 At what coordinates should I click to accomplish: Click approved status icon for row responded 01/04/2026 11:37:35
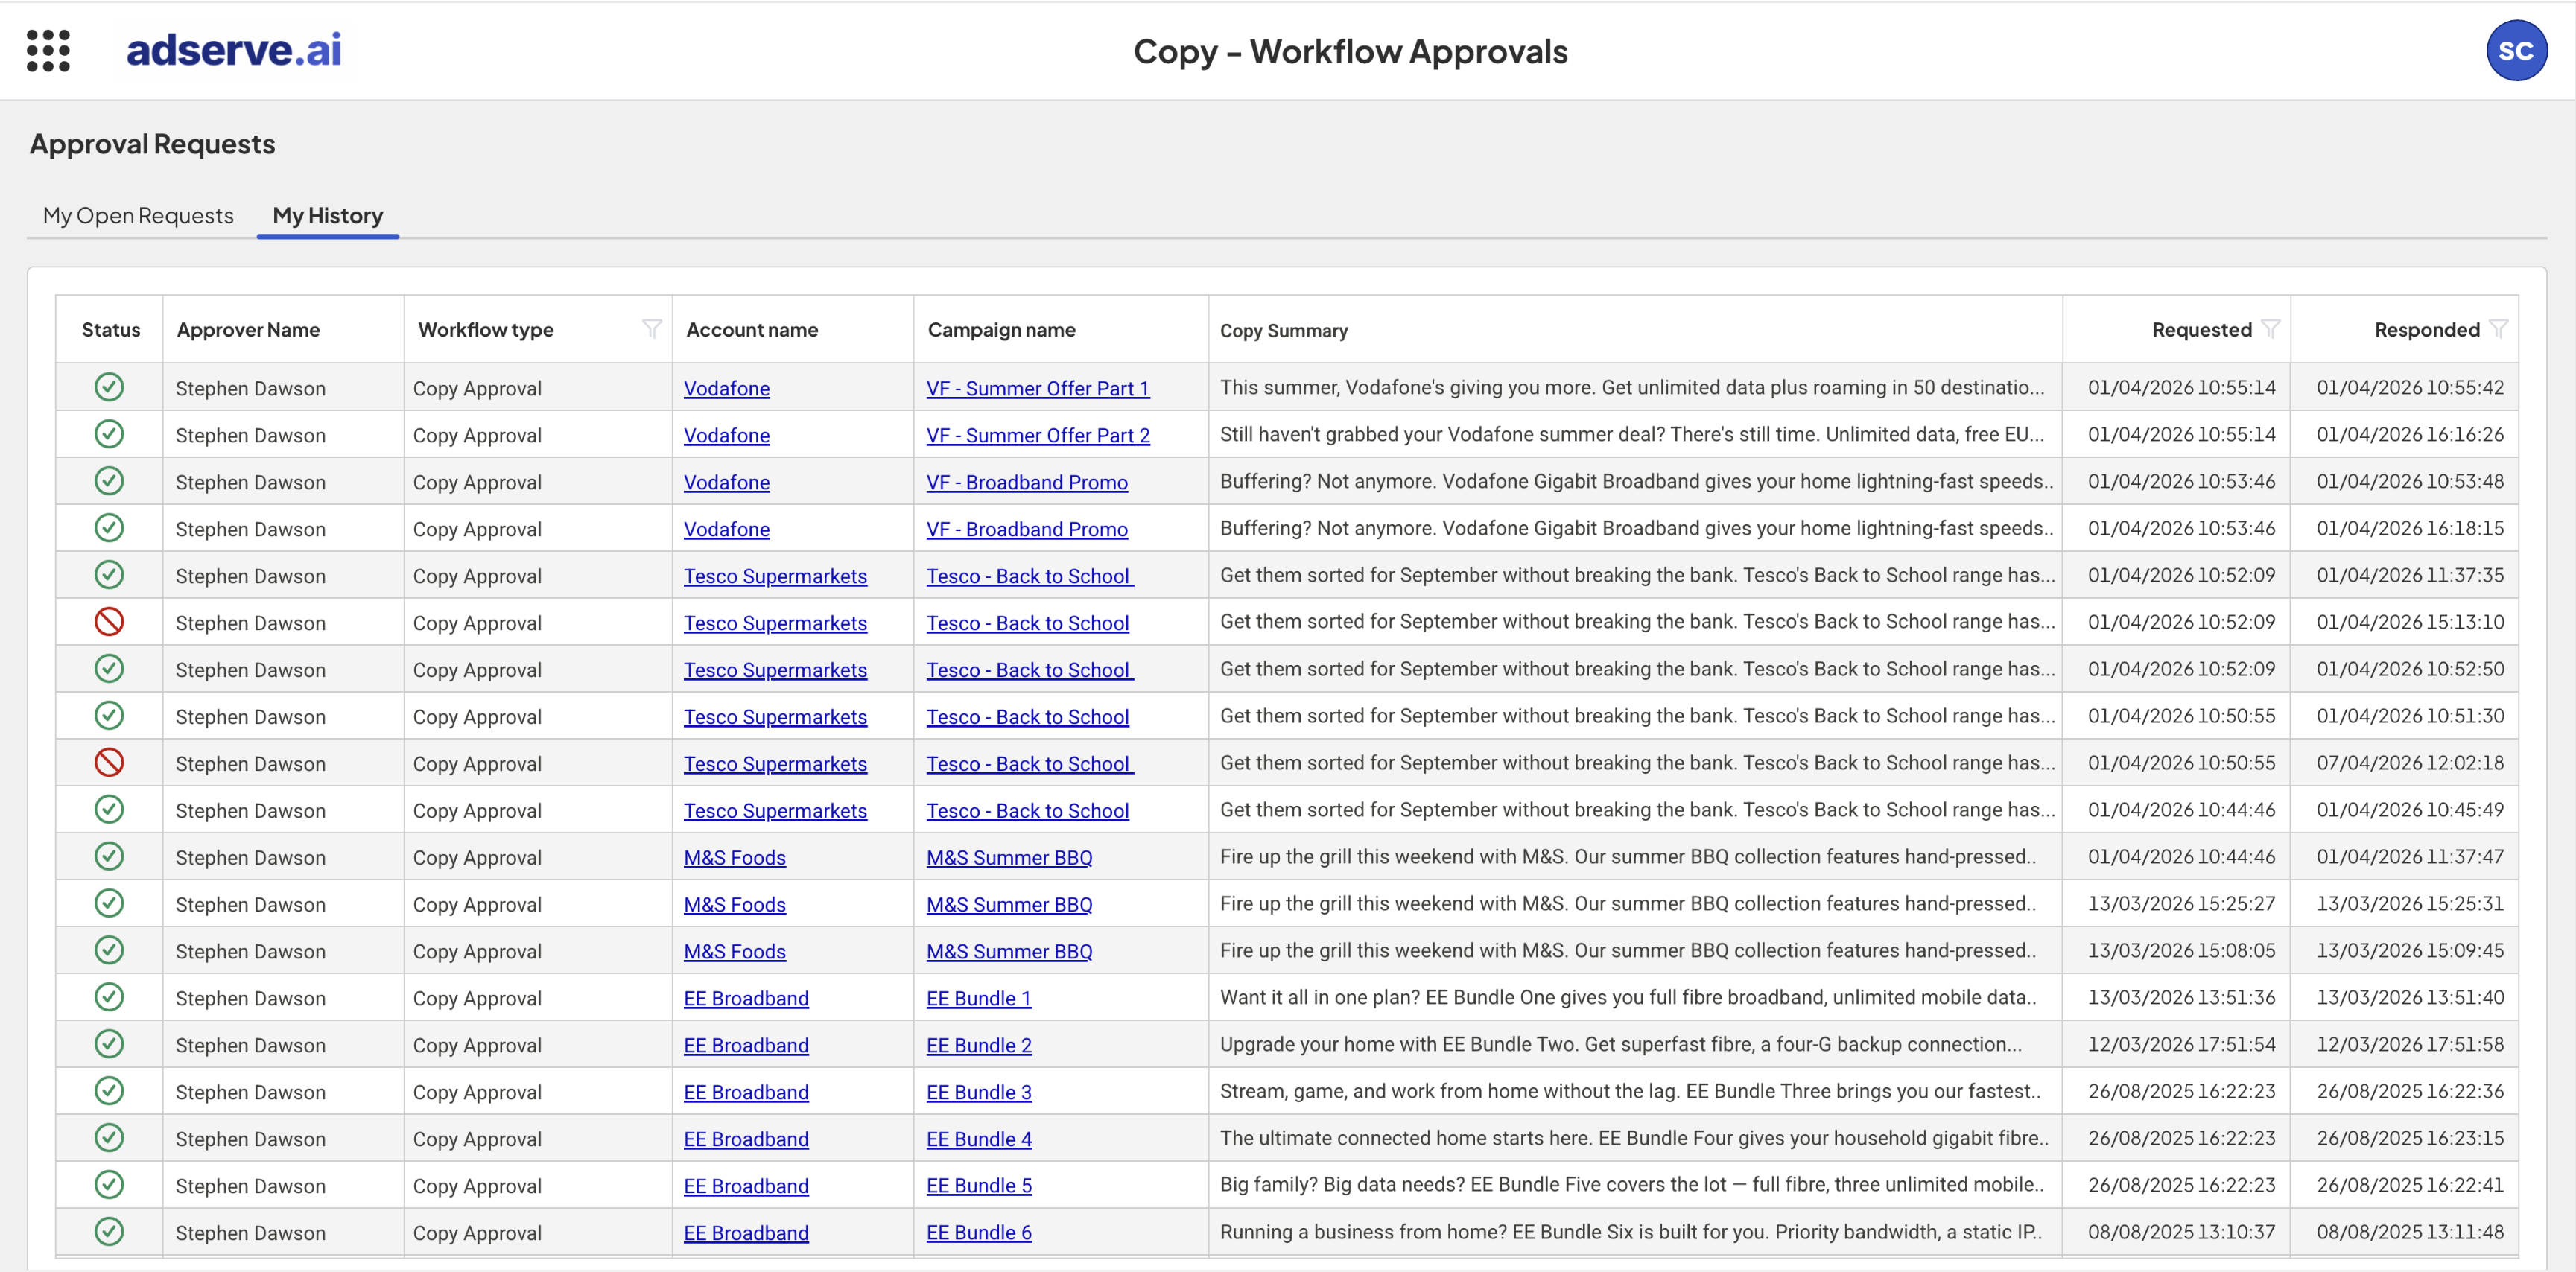click(109, 575)
